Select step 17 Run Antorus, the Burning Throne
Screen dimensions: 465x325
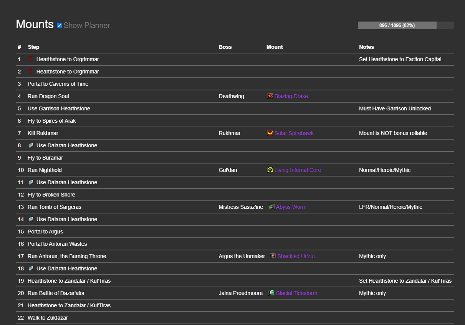point(67,256)
